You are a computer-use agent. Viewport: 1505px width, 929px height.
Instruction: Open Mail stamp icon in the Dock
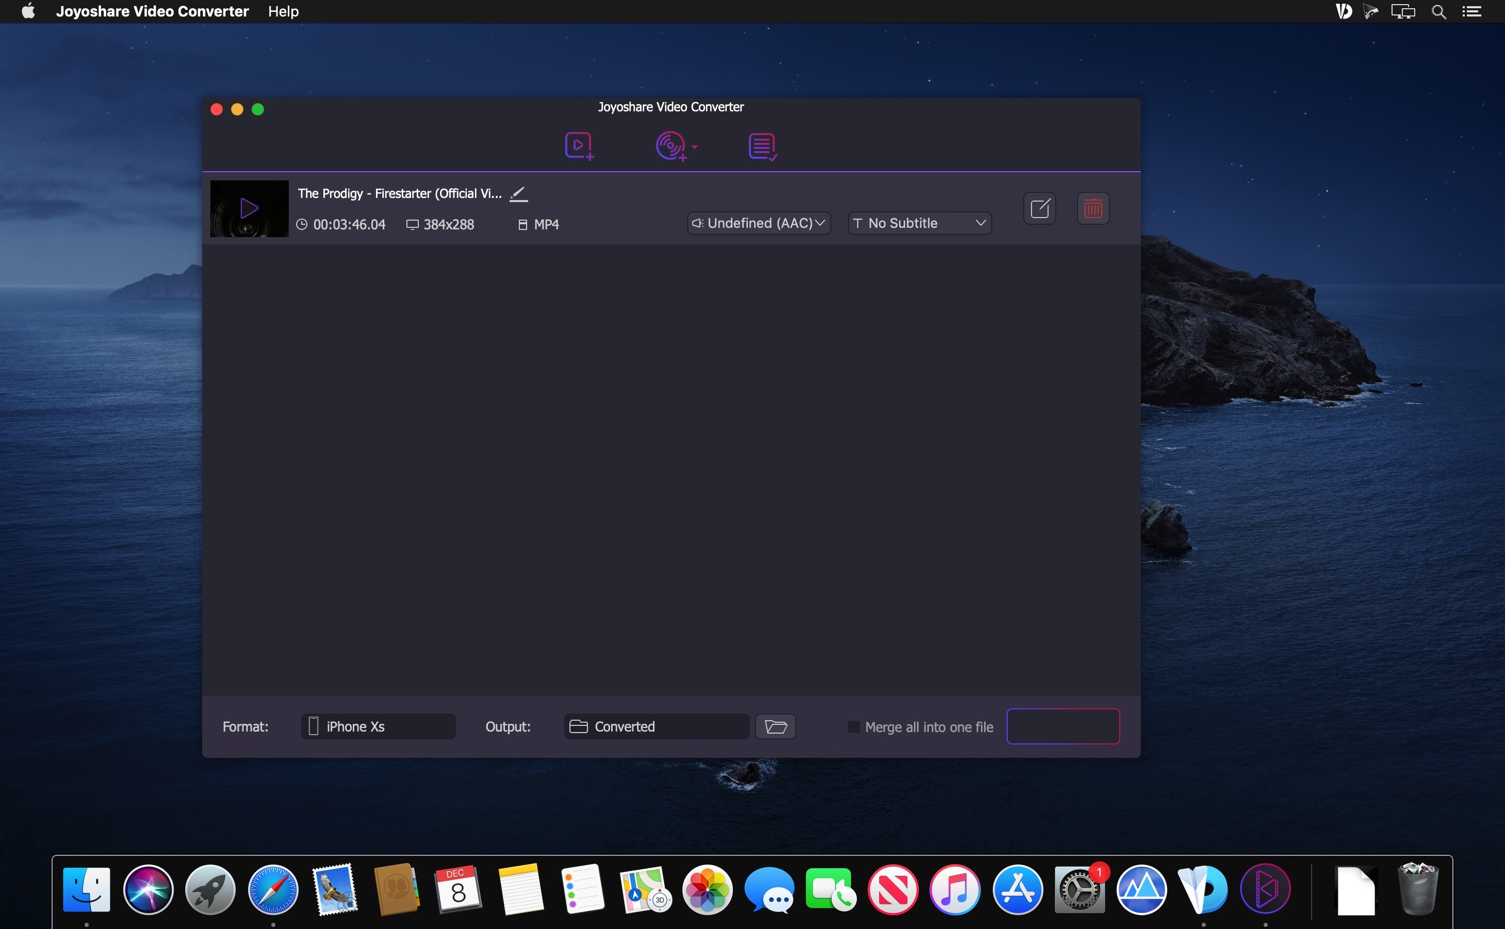point(335,889)
